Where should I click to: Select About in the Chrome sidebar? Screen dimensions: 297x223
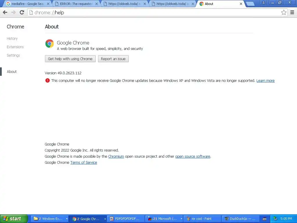(12, 72)
